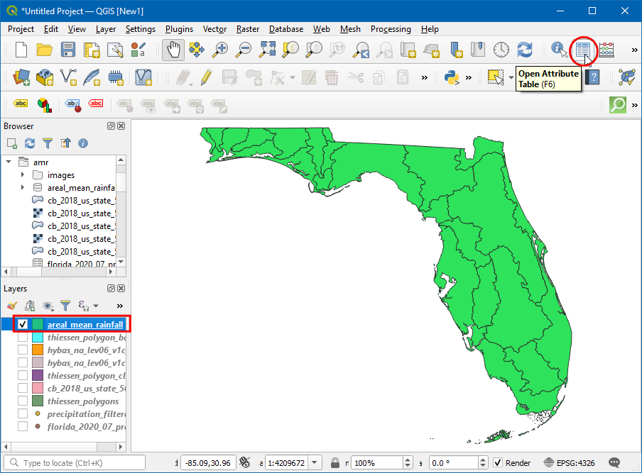Viewport: 642px width, 473px height.
Task: Click the Save Project floppy icon
Action: click(x=68, y=50)
